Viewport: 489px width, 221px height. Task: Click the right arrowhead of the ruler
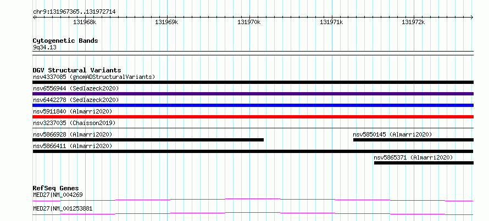pyautogui.click(x=472, y=18)
